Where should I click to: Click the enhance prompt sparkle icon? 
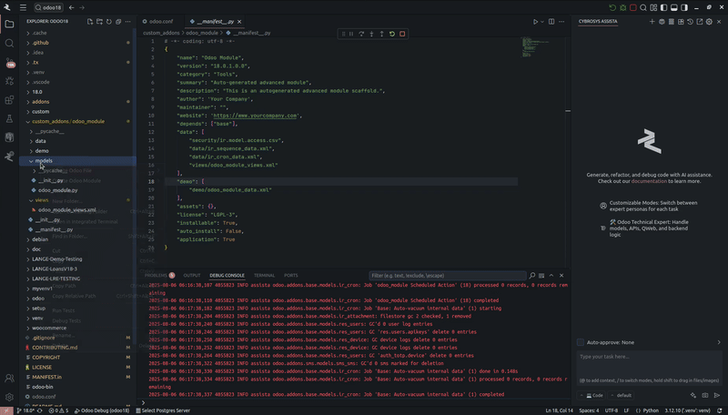tap(693, 396)
